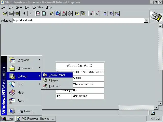Expand the Address bar dropdown arrow

(x=146, y=20)
